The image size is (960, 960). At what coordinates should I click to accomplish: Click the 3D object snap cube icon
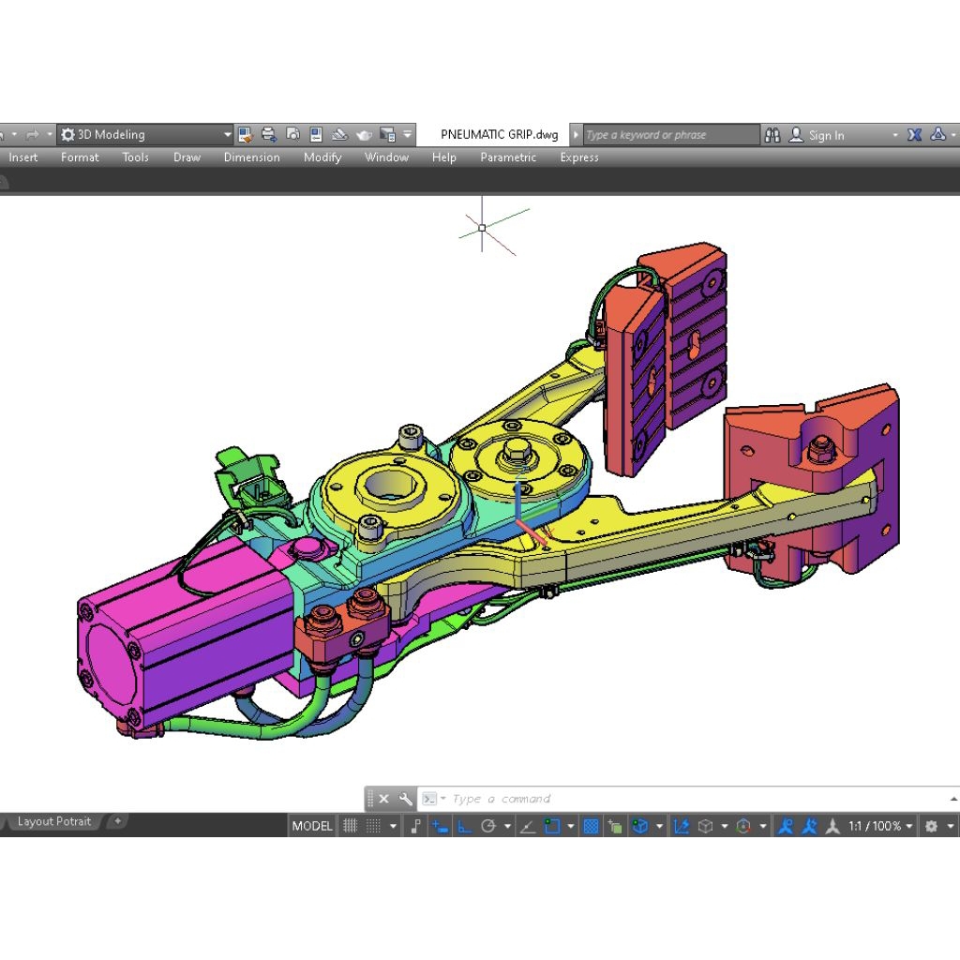[x=639, y=826]
